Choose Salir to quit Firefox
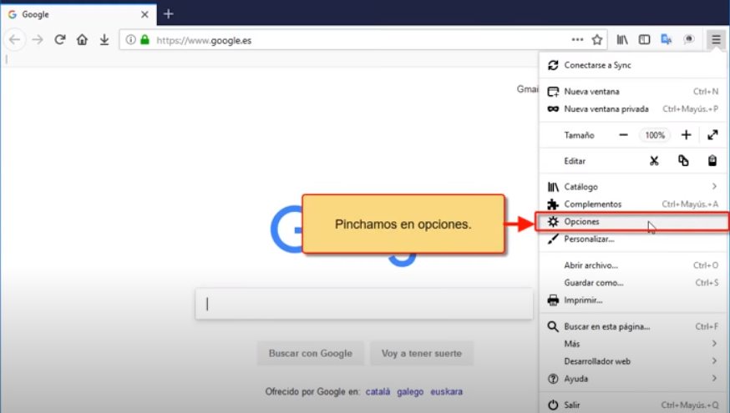Viewport: 730px width, 413px height. tap(633, 405)
